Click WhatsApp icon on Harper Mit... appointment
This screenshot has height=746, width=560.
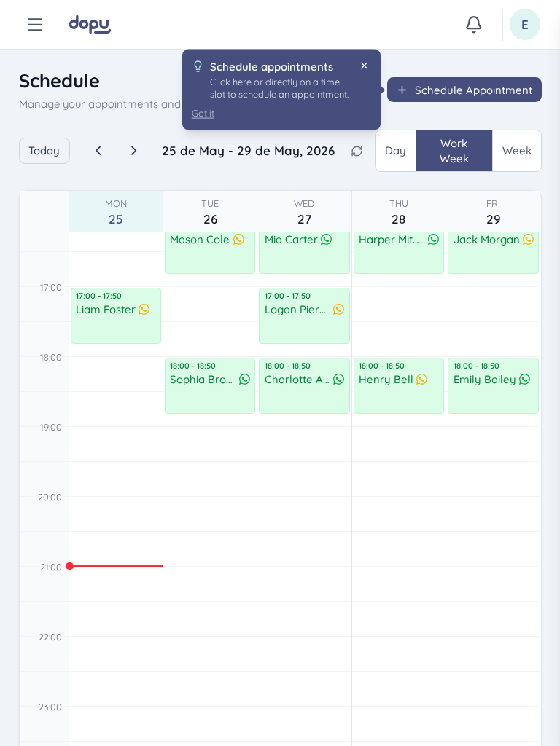433,239
